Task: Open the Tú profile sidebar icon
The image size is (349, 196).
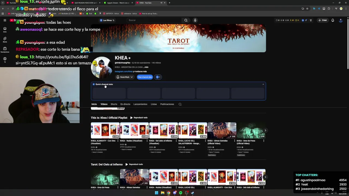Action: click(5, 60)
